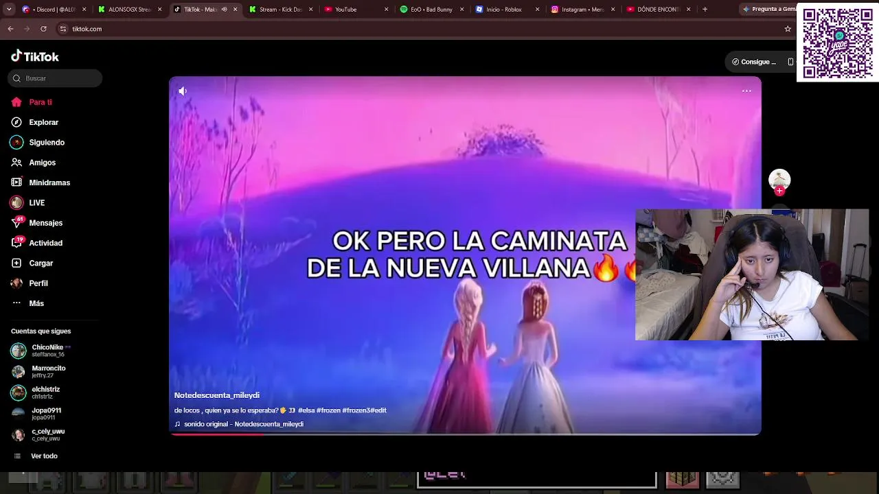879x494 pixels.
Task: Close the YouTube tab
Action: 387,10
